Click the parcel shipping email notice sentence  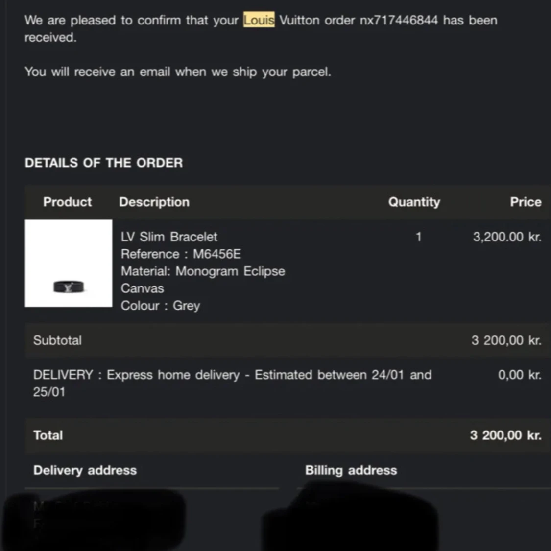(178, 72)
